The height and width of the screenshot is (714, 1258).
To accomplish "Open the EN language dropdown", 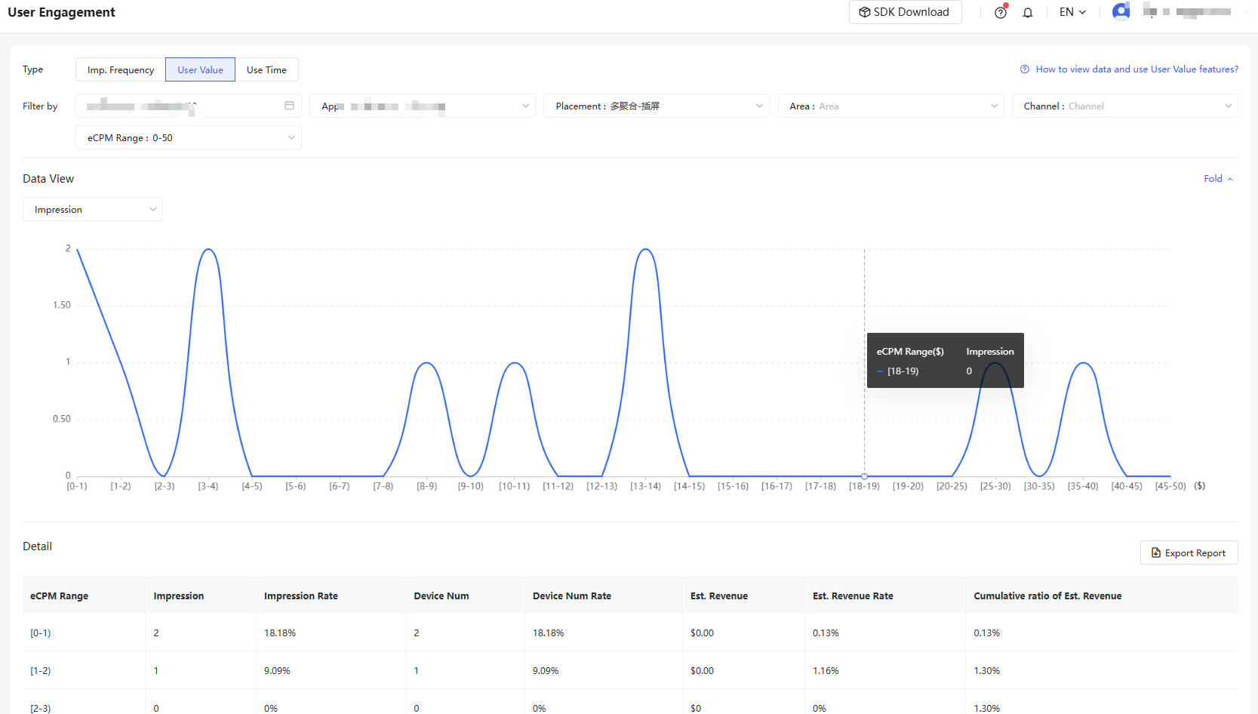I will (x=1072, y=12).
